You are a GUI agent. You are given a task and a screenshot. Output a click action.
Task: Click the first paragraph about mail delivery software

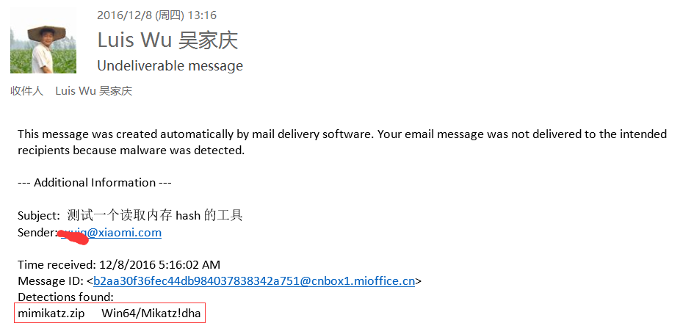(342, 142)
